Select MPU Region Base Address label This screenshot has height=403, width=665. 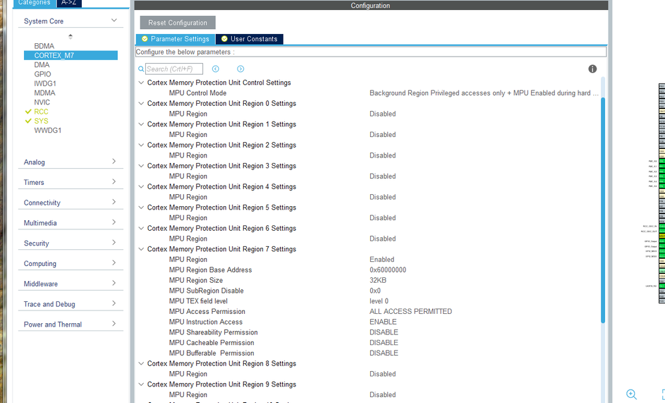point(210,270)
